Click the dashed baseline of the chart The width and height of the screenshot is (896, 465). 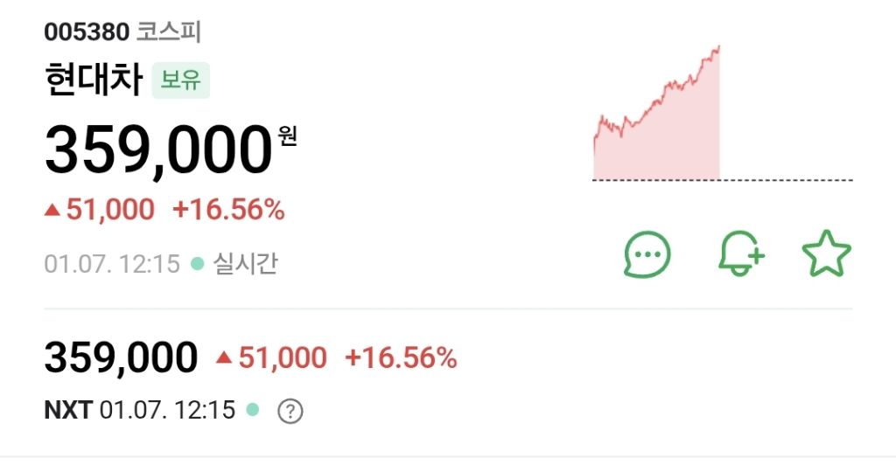click(723, 180)
